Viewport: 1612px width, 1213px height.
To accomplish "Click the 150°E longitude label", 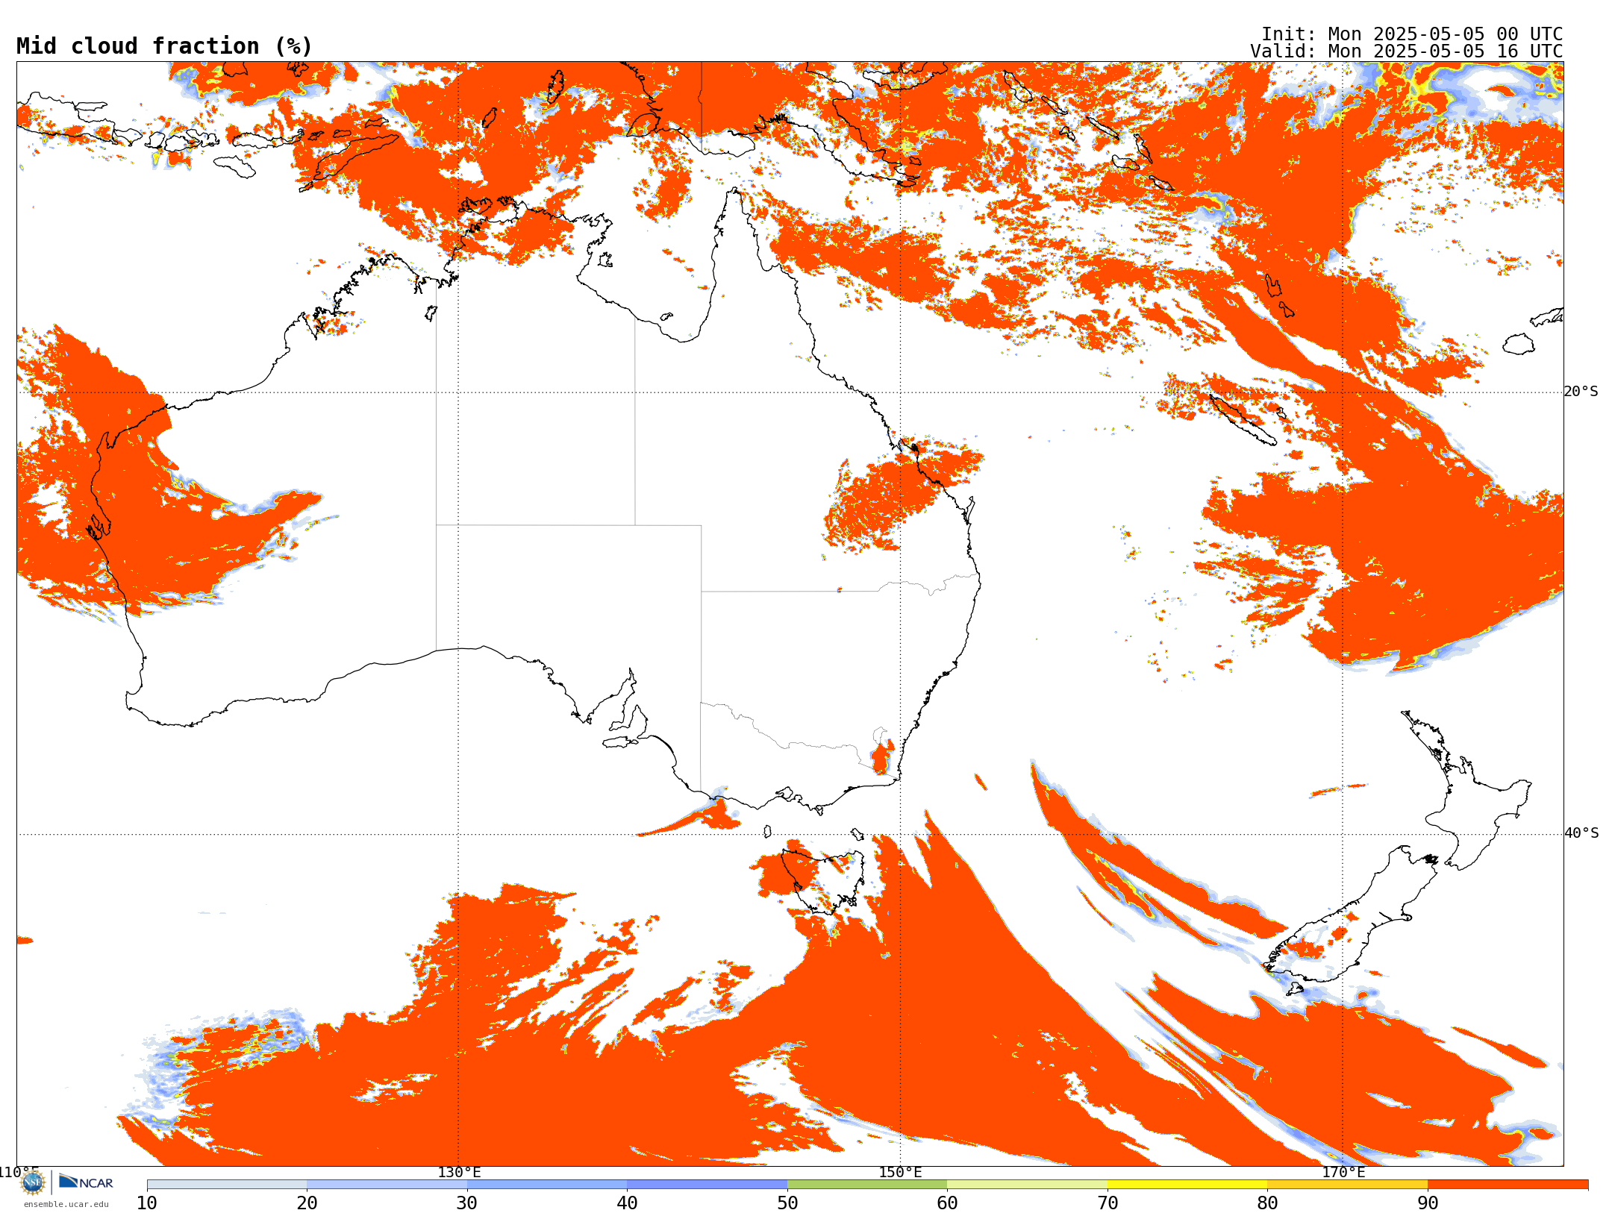I will (x=900, y=1173).
